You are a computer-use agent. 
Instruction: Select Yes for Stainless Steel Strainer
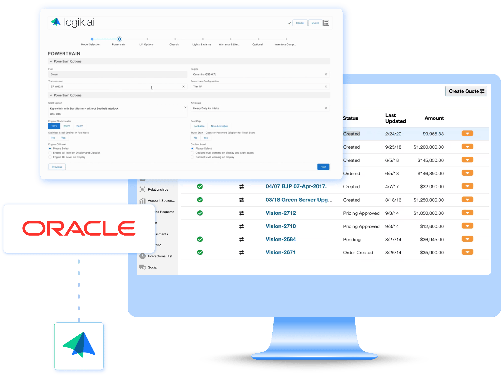click(63, 138)
